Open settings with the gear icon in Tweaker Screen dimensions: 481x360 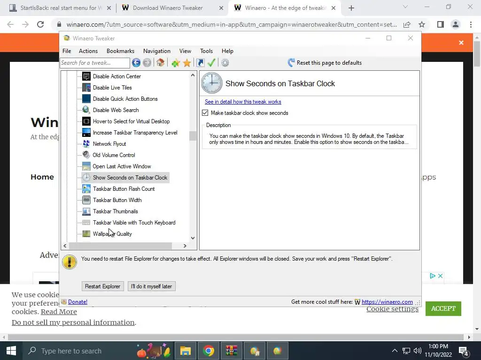(x=225, y=63)
